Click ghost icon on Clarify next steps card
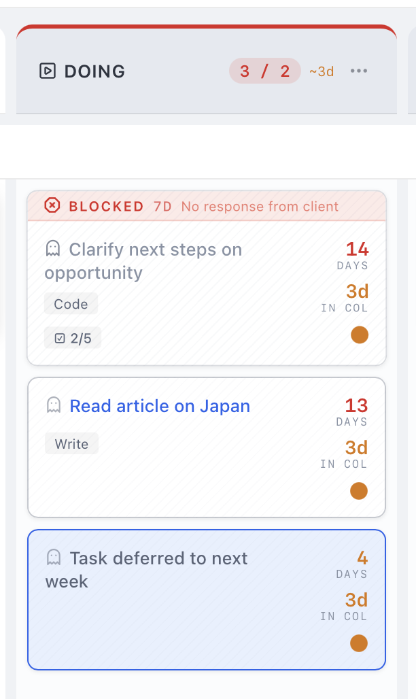 click(x=52, y=249)
